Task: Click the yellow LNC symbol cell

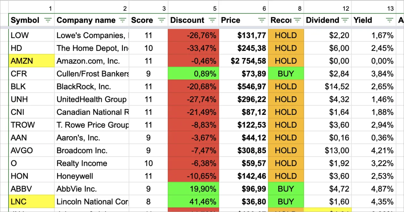Action: pyautogui.click(x=32, y=202)
